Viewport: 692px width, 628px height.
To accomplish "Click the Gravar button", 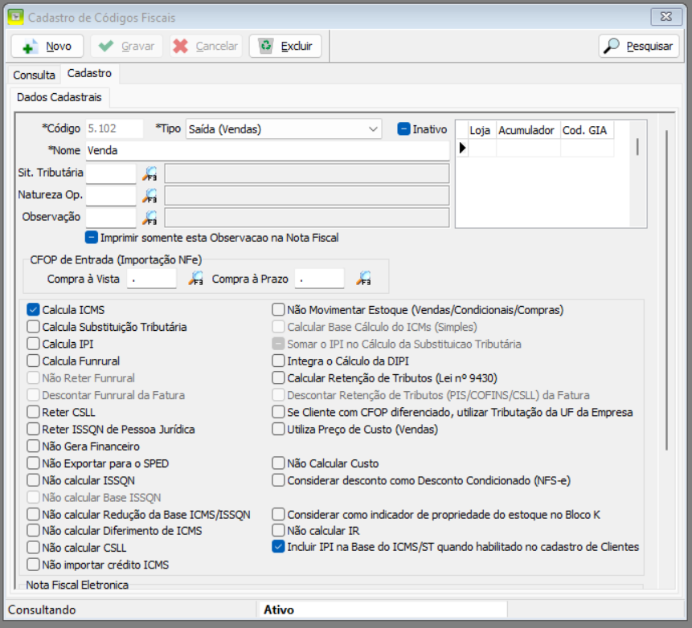I will 127,46.
